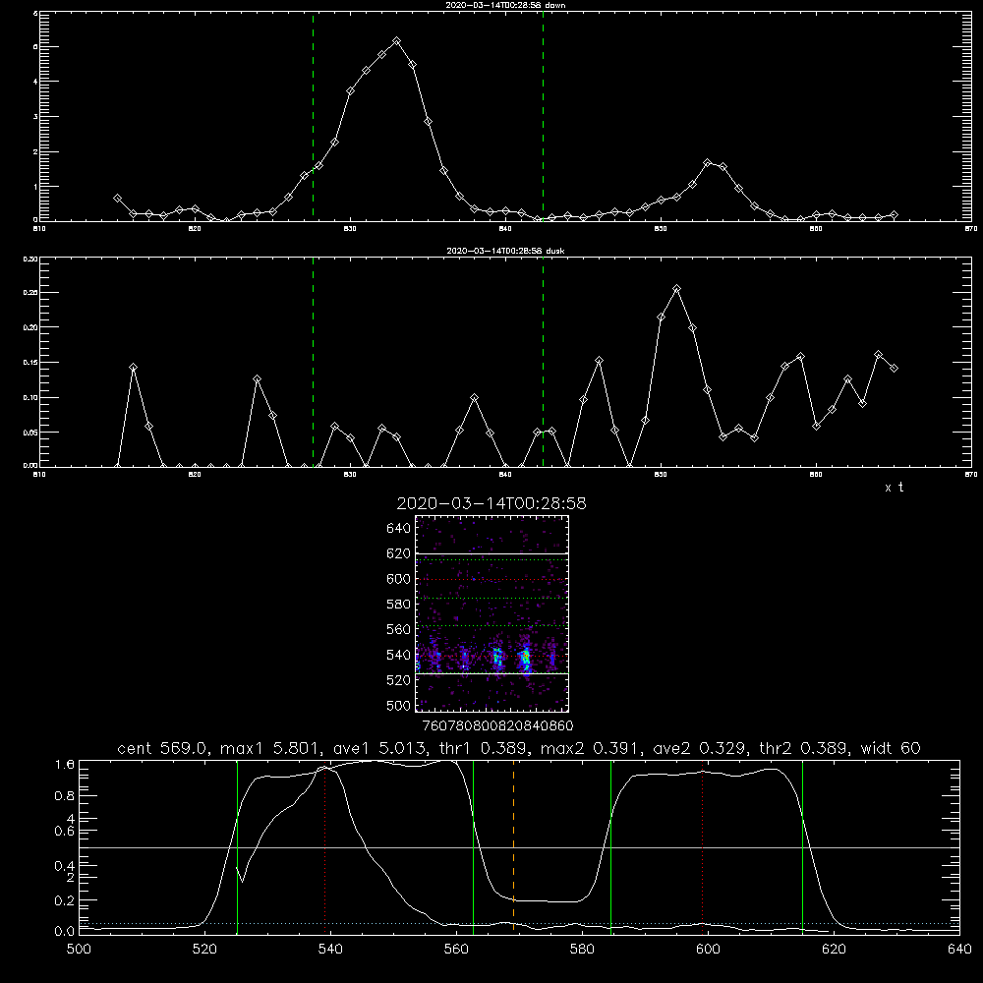
Task: Click the '640' x-axis label of bottom plot
Action: tap(959, 950)
